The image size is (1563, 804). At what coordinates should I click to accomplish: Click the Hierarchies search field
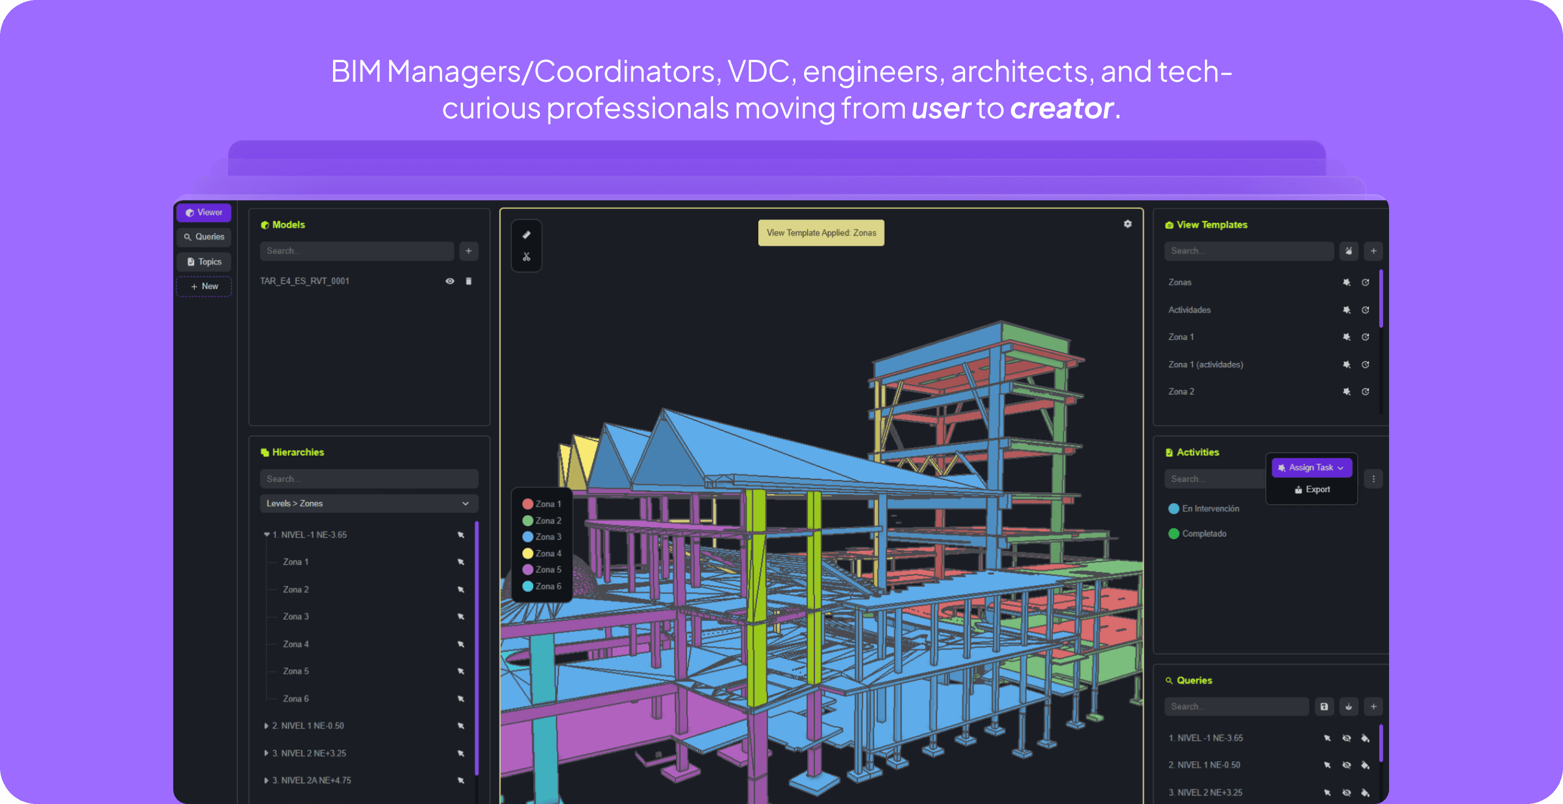tap(368, 479)
